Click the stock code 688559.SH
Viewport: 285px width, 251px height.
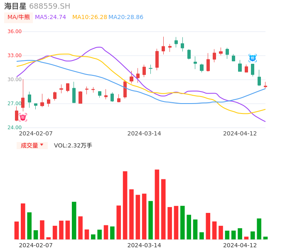49,6
